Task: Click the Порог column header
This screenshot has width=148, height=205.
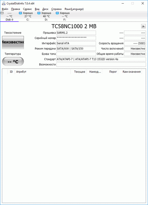Action: tap(110, 72)
